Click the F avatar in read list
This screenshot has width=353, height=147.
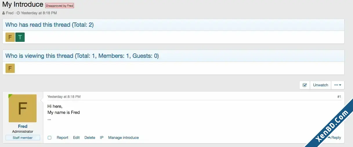coord(10,37)
